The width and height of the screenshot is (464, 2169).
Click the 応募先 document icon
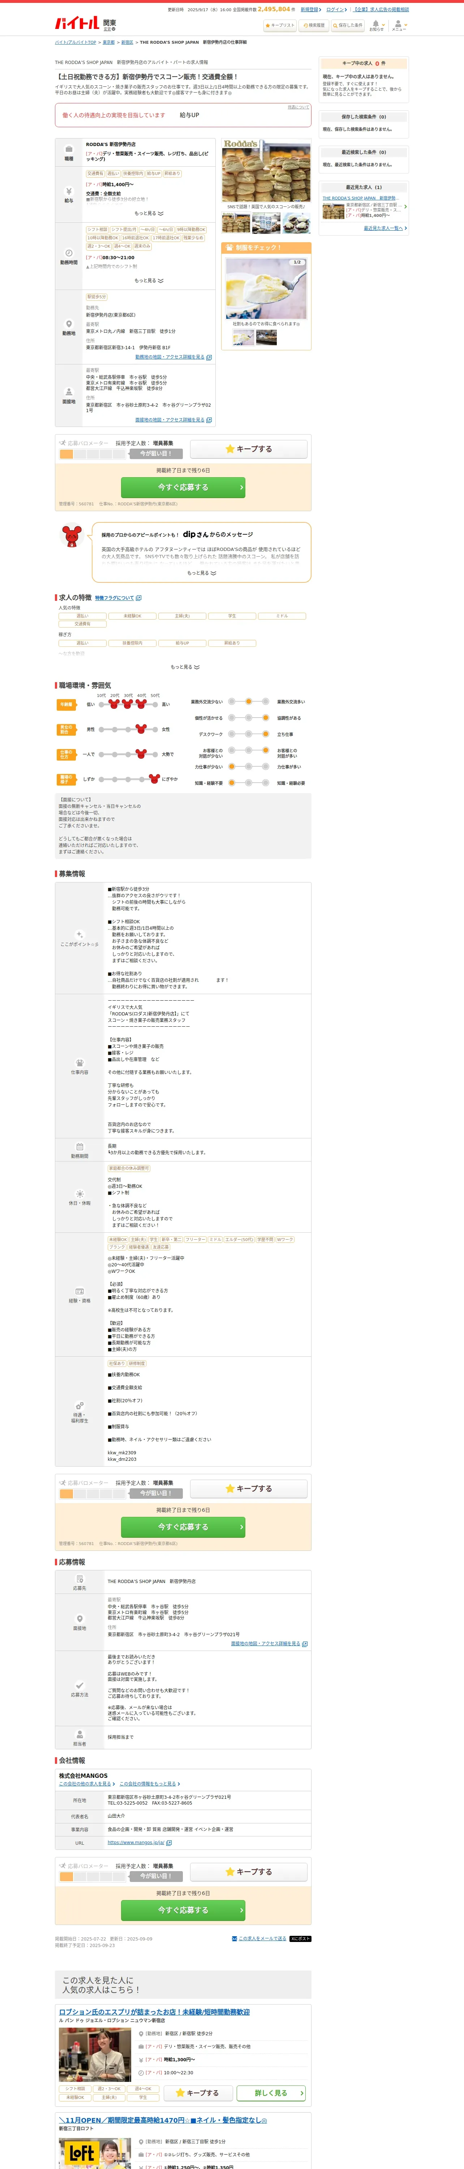pos(79,1579)
